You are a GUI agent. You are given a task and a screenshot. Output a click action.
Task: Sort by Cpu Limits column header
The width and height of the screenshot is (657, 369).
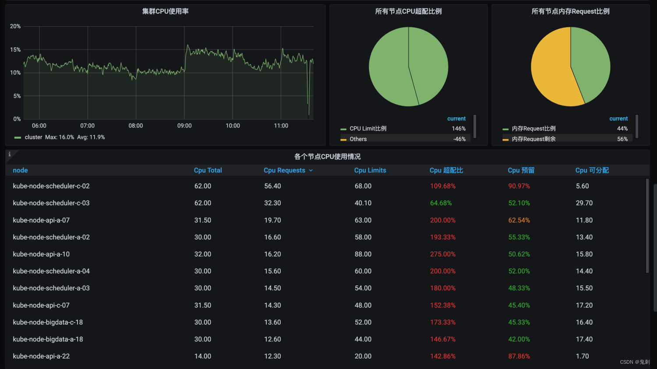(x=370, y=170)
